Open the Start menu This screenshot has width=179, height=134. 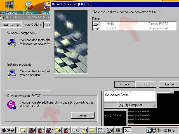coord(8,130)
